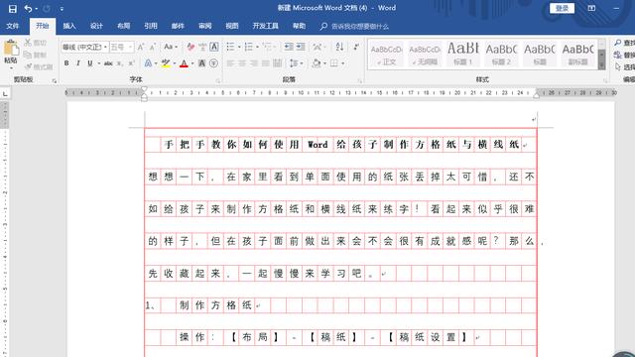This screenshot has height=357, width=635.
Task: Click the Tell me search box
Action: tap(354, 27)
